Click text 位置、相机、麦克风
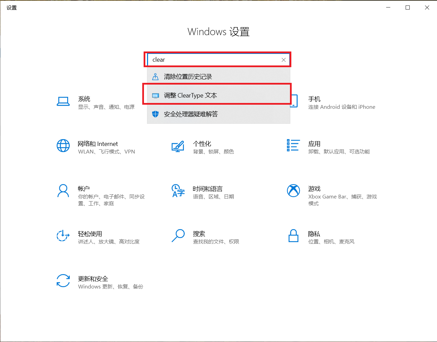 click(x=331, y=242)
